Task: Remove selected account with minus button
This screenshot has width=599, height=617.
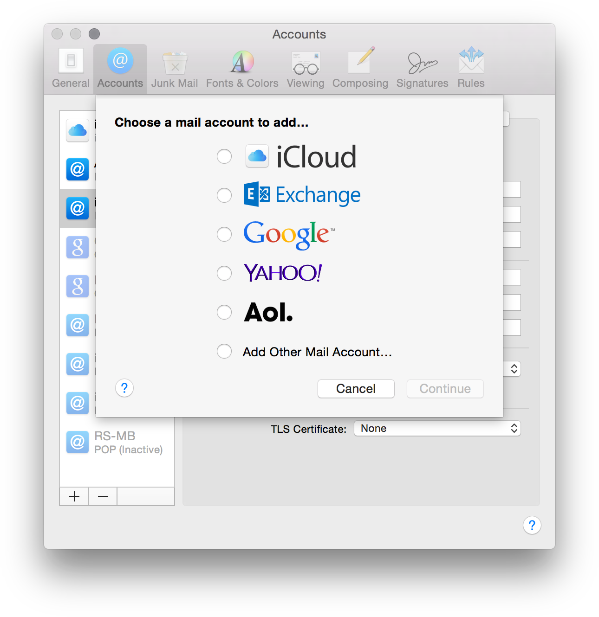Action: 103,496
